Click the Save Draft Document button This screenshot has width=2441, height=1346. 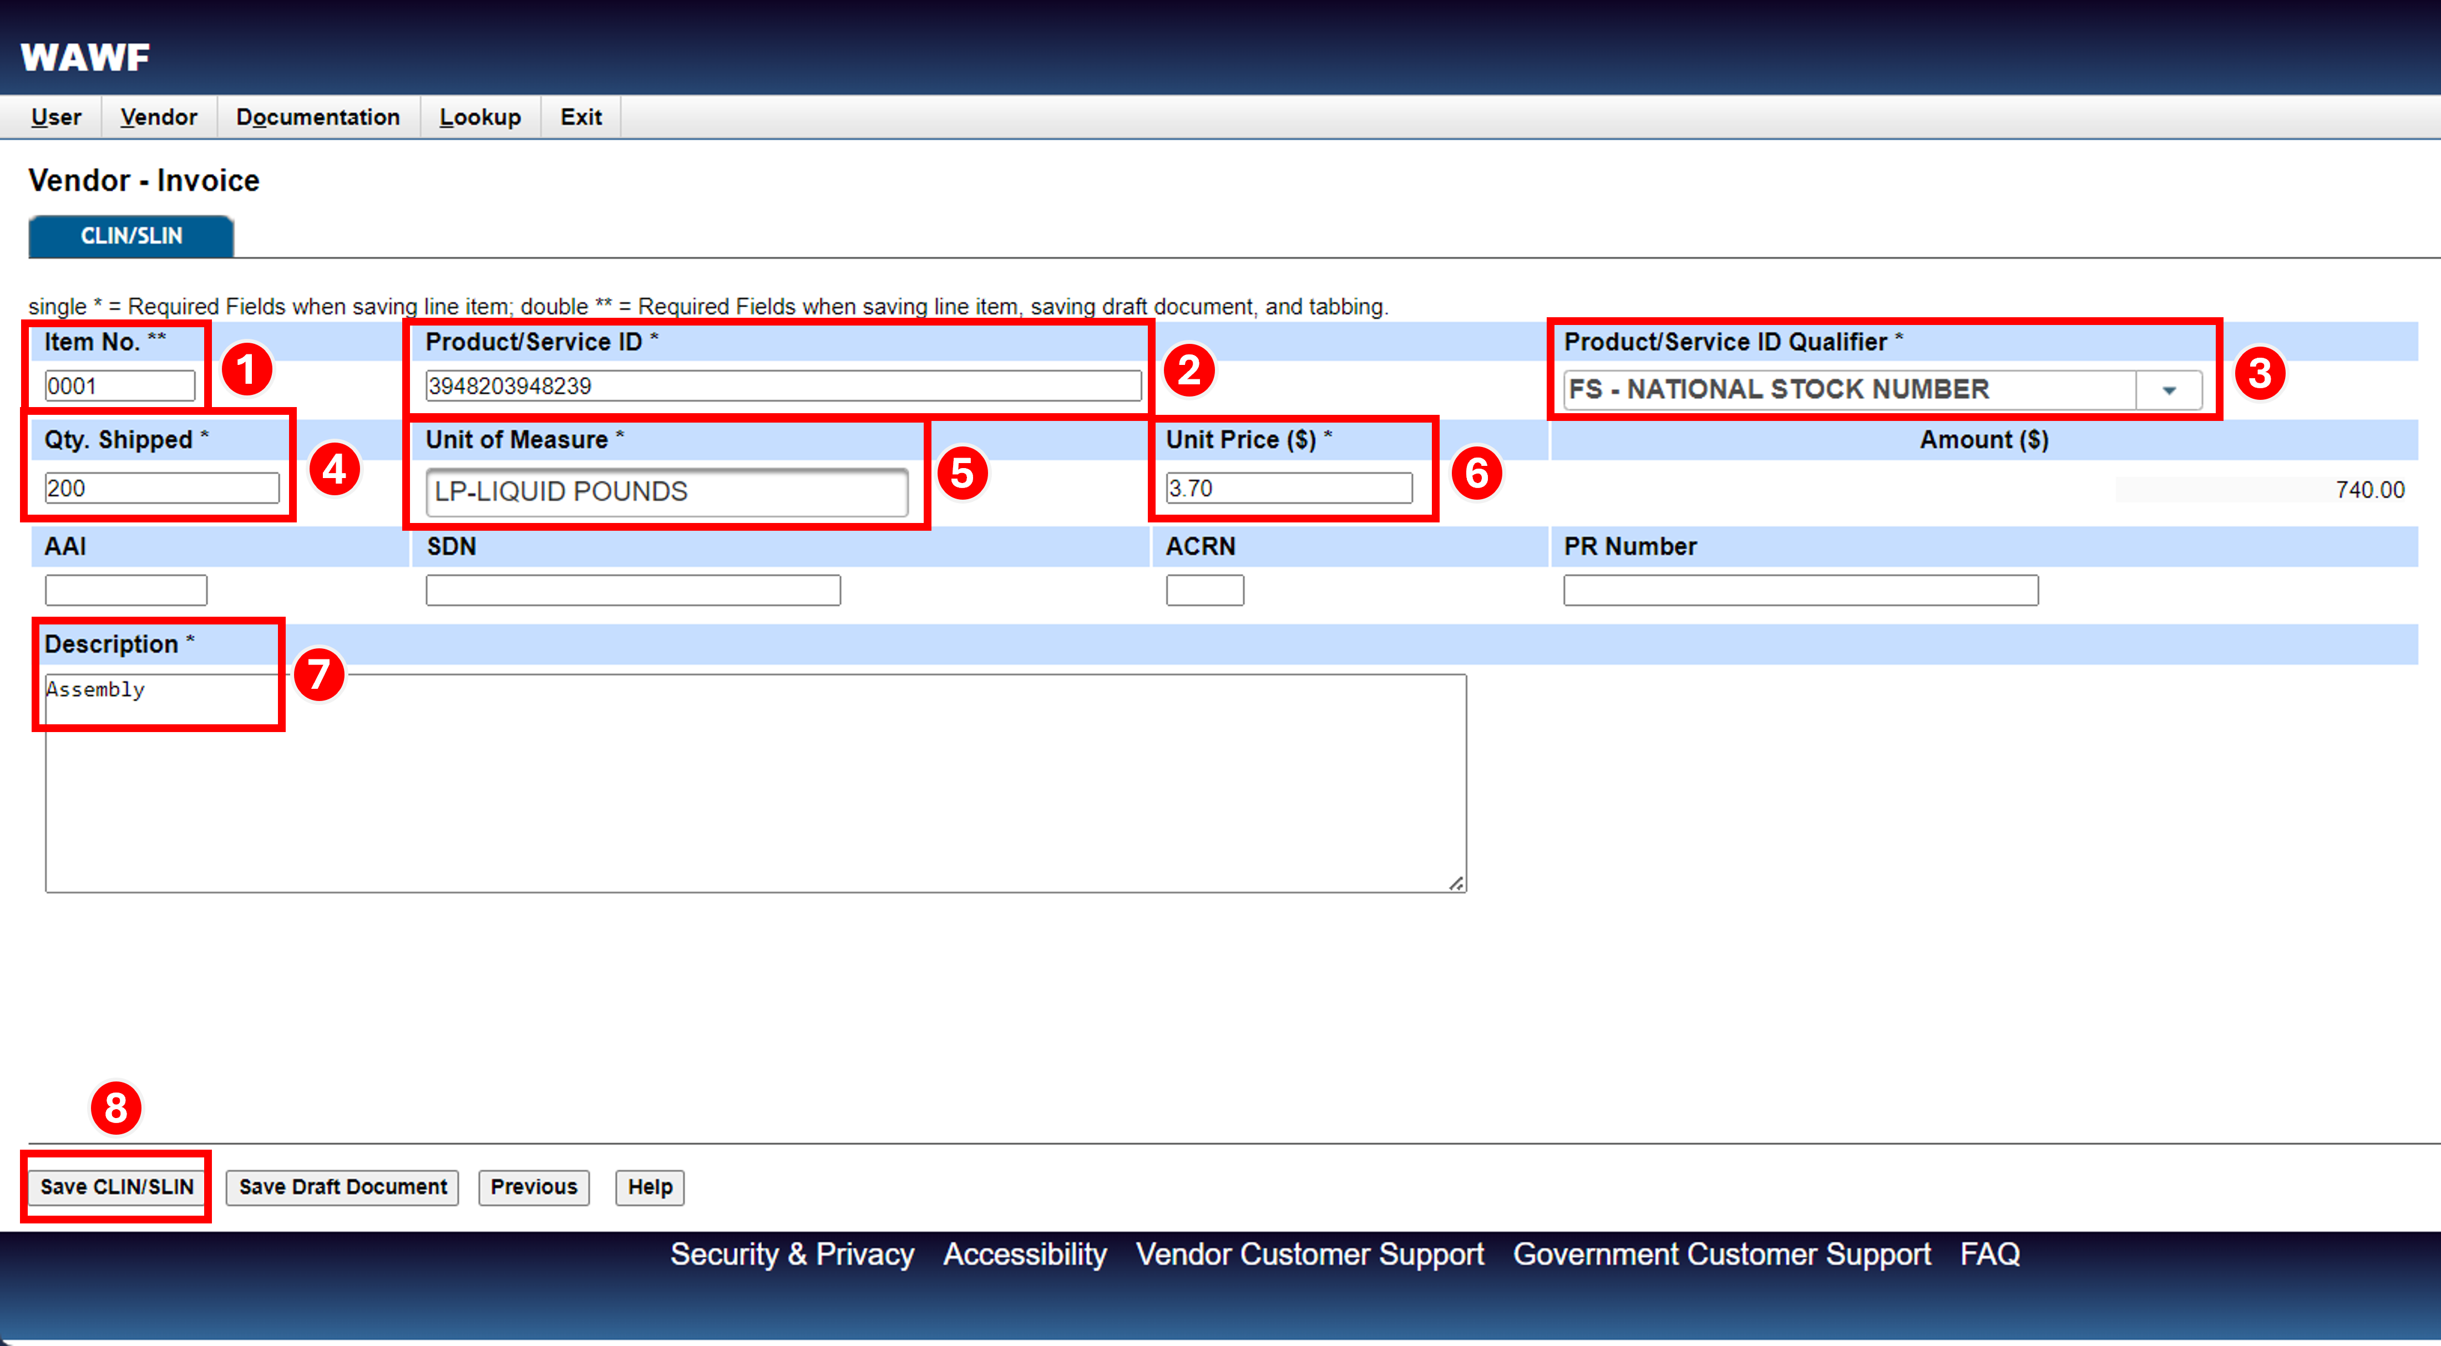tap(341, 1187)
